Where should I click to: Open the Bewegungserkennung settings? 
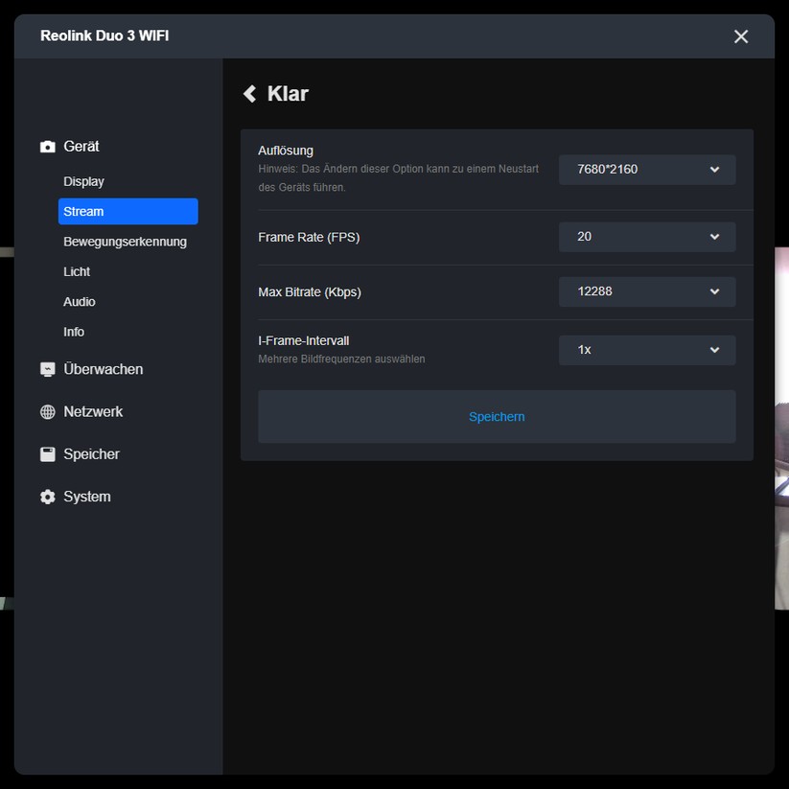pyautogui.click(x=125, y=242)
